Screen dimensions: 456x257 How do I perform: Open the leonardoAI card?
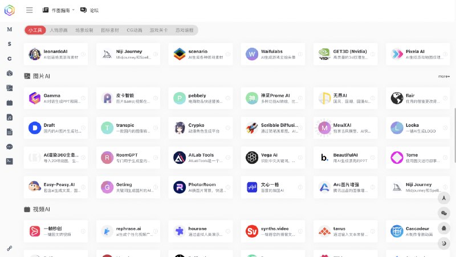56,54
